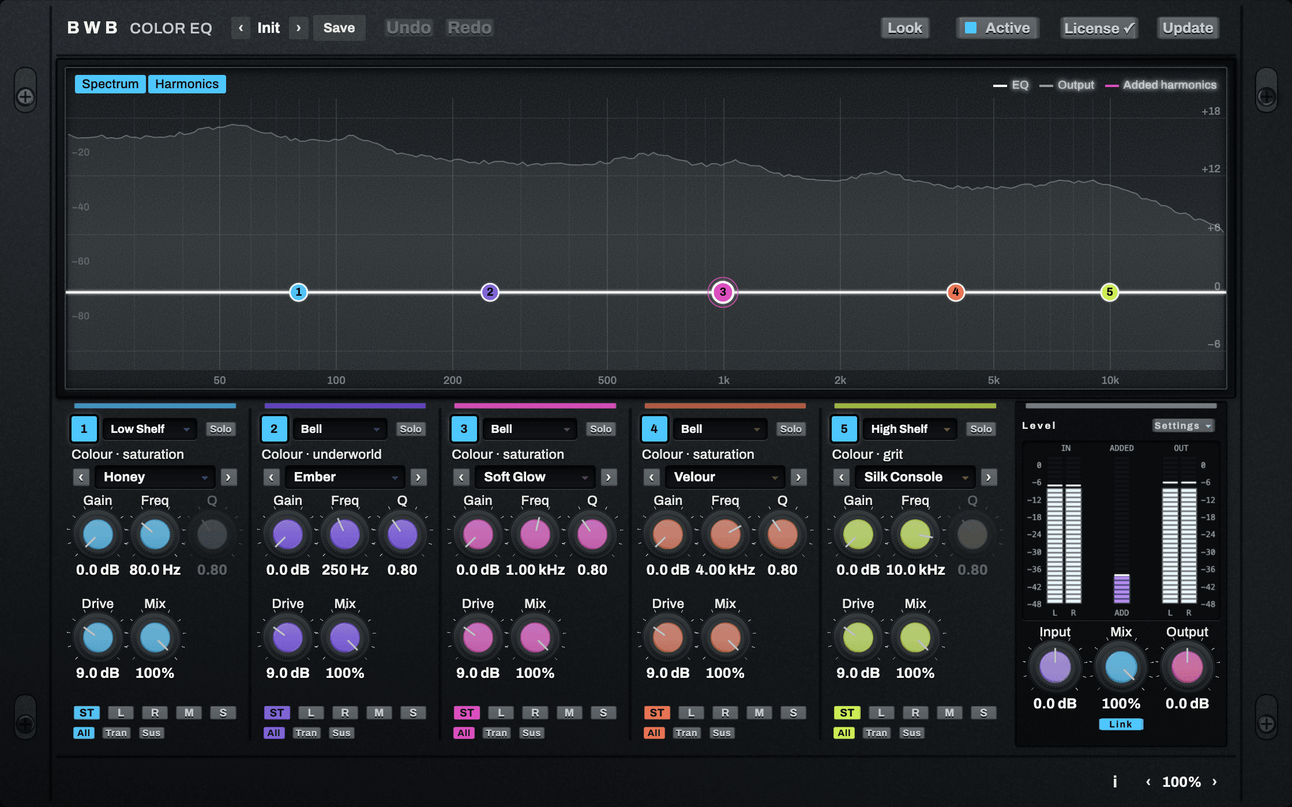This screenshot has width=1292, height=807.
Task: Click next colour arrow beside Soft Glow
Action: pos(609,477)
